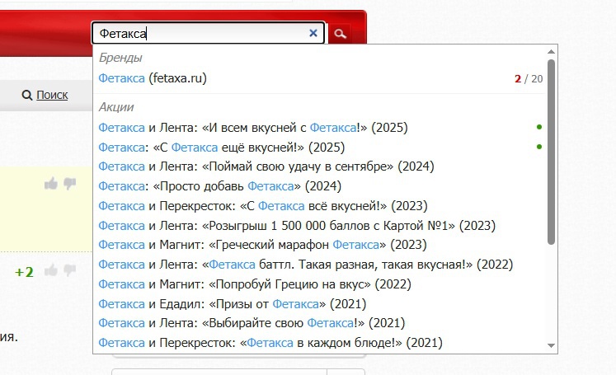Image resolution: width=616 pixels, height=375 pixels.
Task: Click the thumbs-up icon next to +2
Action: [x=51, y=270]
